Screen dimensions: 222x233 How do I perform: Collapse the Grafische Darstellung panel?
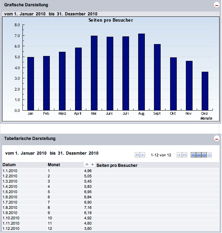pos(216,5)
